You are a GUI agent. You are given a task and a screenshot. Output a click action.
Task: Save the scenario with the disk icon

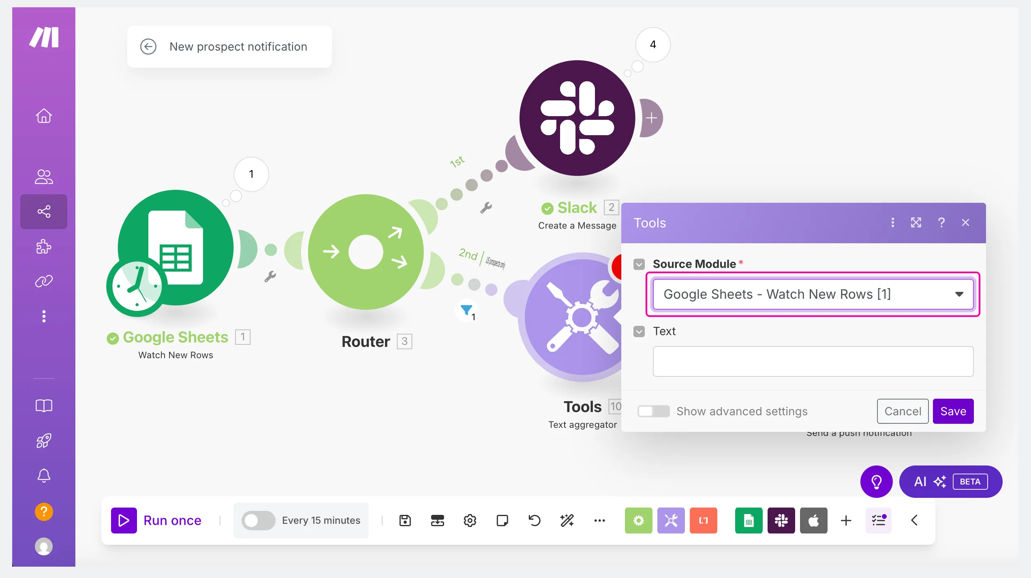pos(405,520)
